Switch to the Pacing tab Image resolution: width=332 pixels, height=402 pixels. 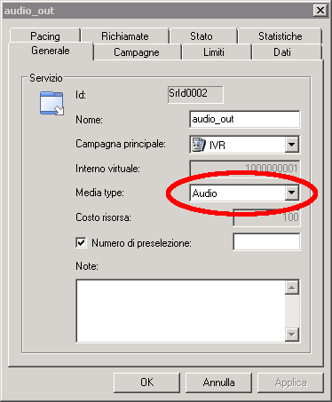pyautogui.click(x=45, y=35)
